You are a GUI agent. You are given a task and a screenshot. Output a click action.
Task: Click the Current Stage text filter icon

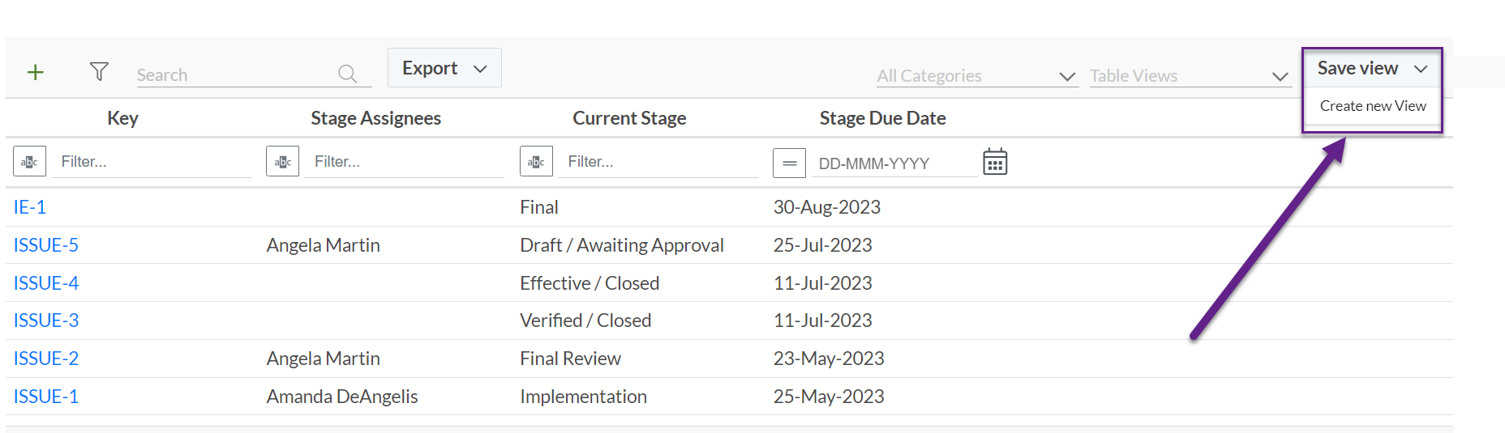536,162
